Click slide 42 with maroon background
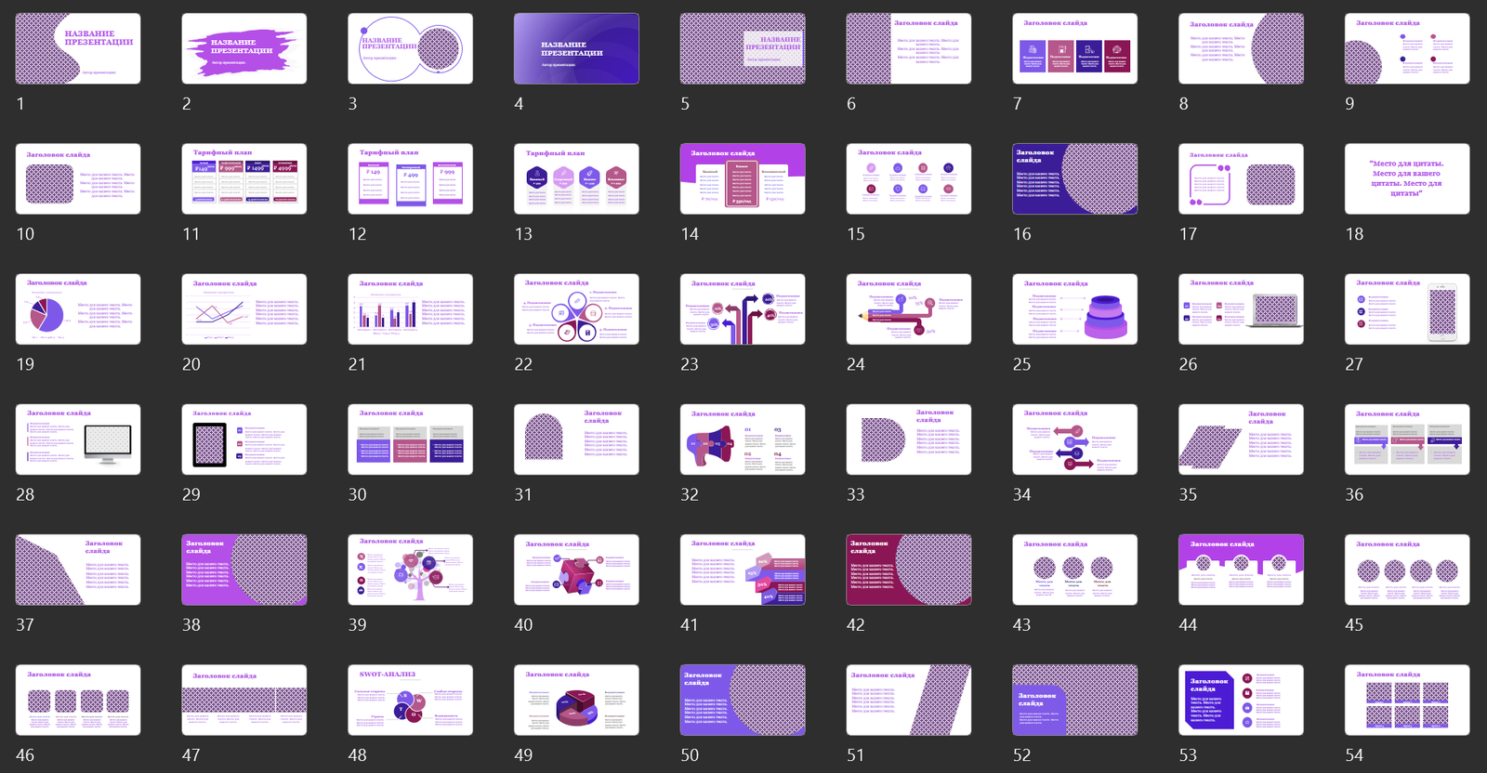The height and width of the screenshot is (773, 1487). point(908,570)
